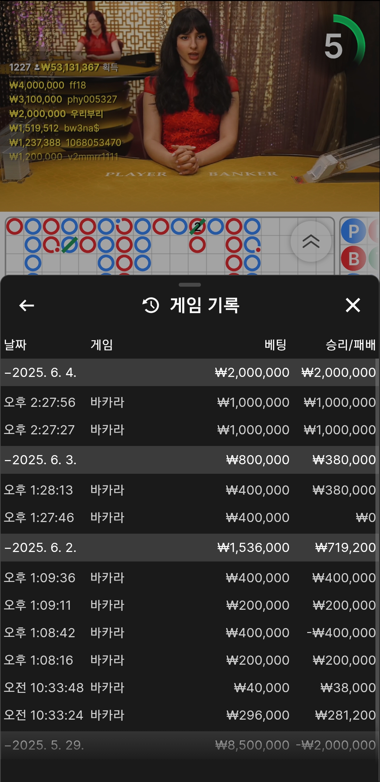The height and width of the screenshot is (782, 380).
Task: Open the 오전 10:33:24 바카라 round
Action: [190, 715]
